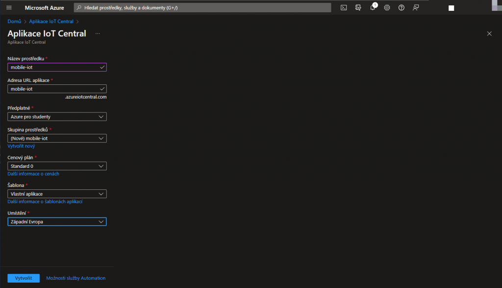
Task: Open portal settings gear
Action: [x=387, y=7]
